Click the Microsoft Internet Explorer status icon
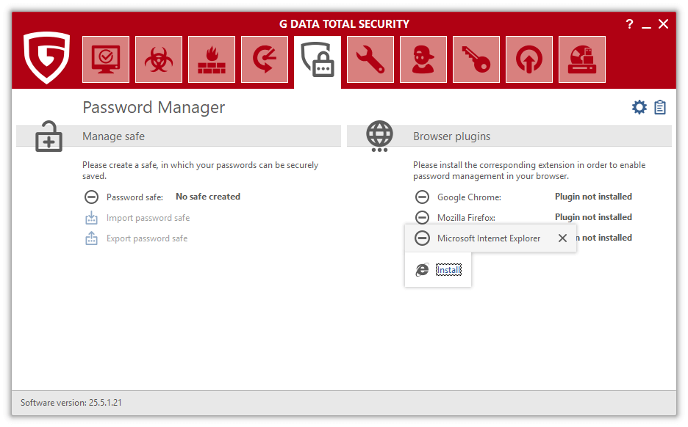688x427 pixels. pyautogui.click(x=422, y=238)
